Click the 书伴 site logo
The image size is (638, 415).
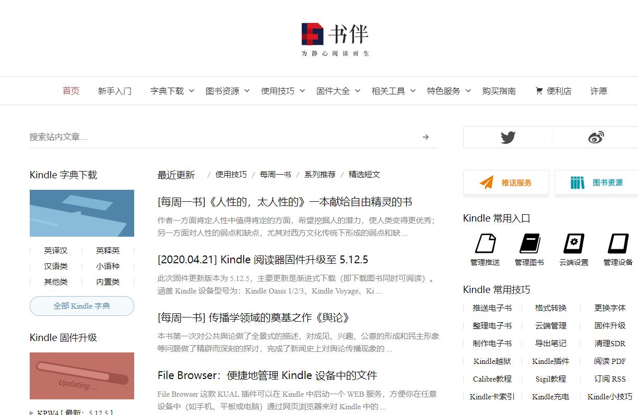pyautogui.click(x=335, y=39)
